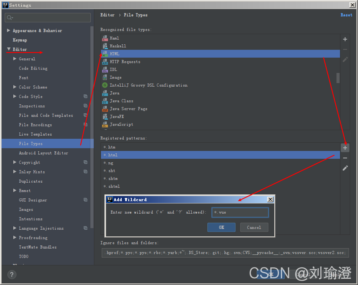The width and height of the screenshot is (358, 285).
Task: Expand the Inlay Hints node
Action: [15, 172]
